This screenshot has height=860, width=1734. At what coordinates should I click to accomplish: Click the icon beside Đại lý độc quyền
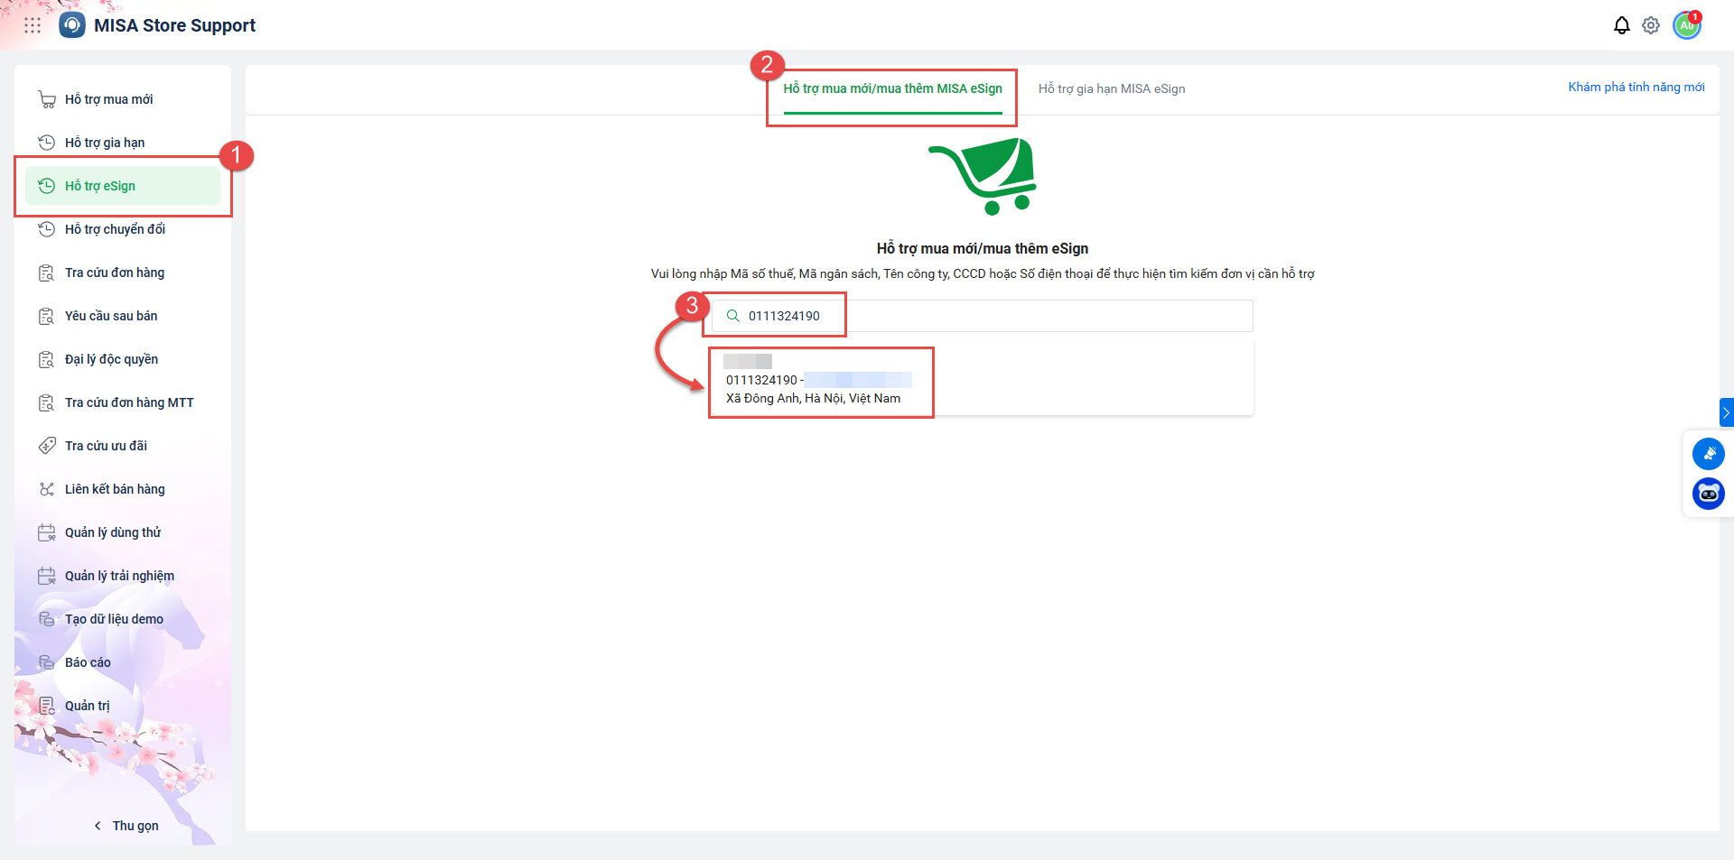47,359
